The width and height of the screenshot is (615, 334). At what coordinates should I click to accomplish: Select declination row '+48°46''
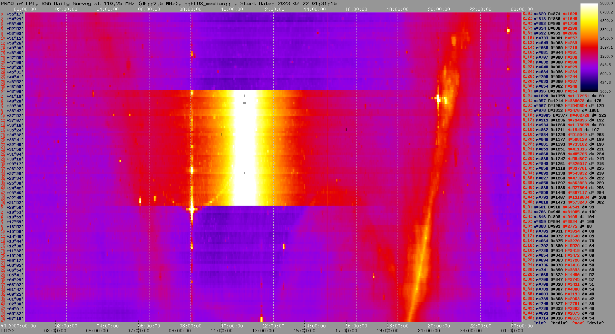click(x=15, y=53)
